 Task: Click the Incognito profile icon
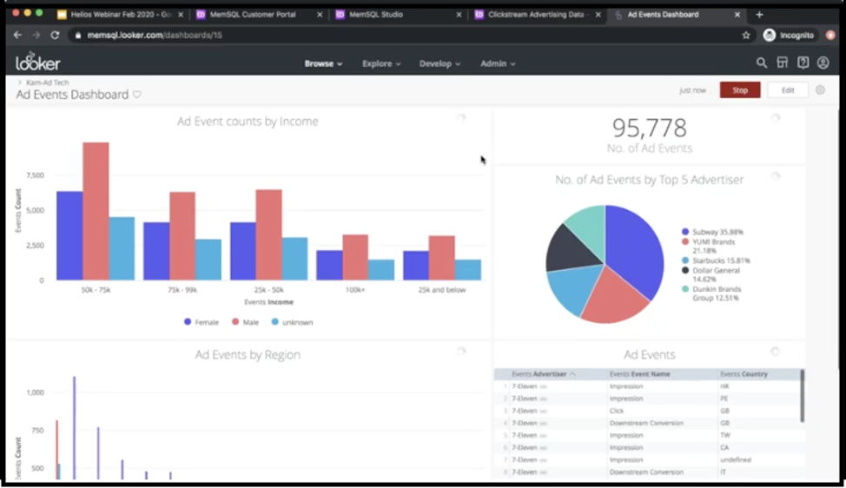click(x=770, y=35)
